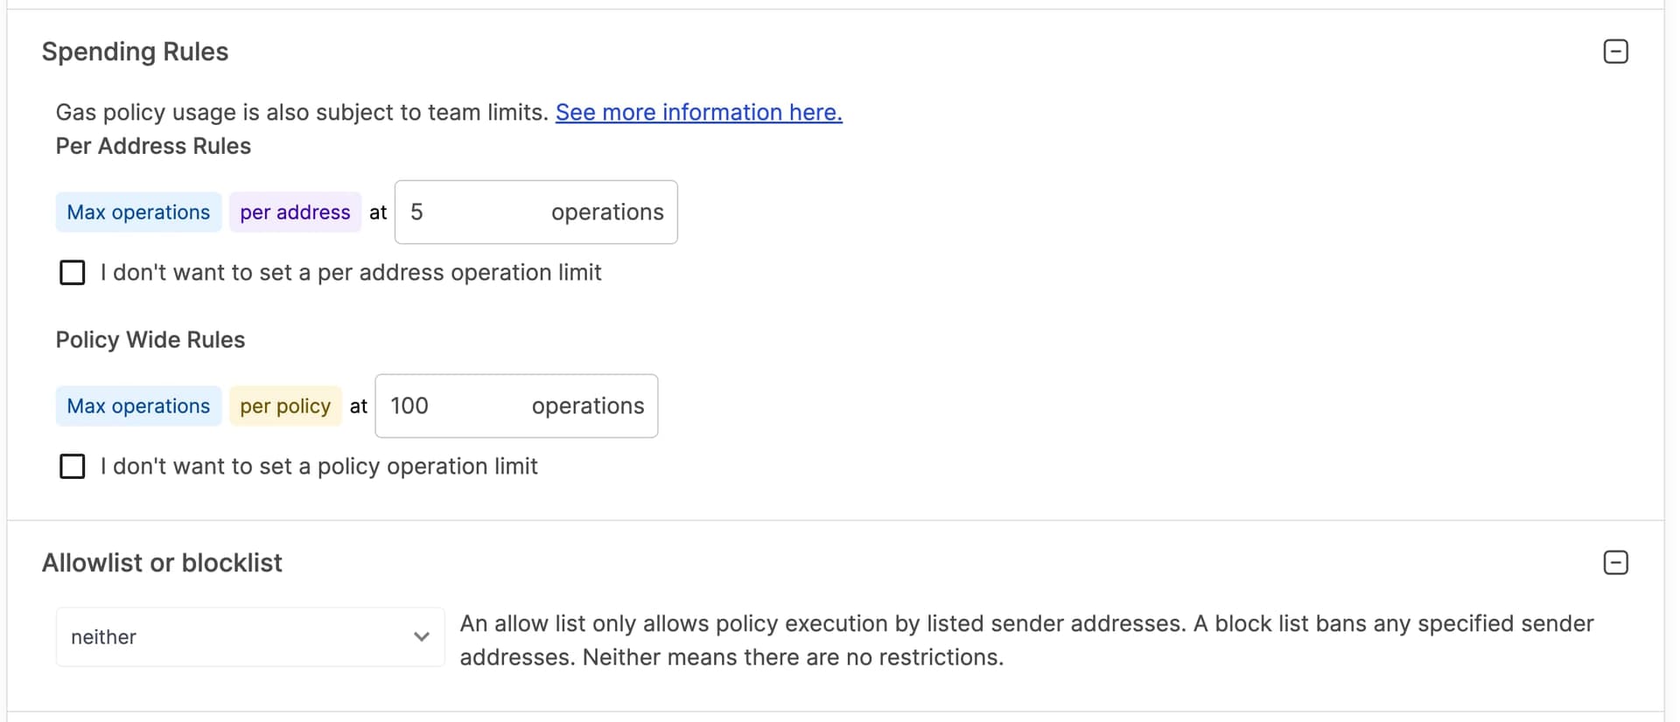This screenshot has width=1680, height=722.
Task: Collapse the Allowlist or blocklist section
Action: pyautogui.click(x=1615, y=563)
